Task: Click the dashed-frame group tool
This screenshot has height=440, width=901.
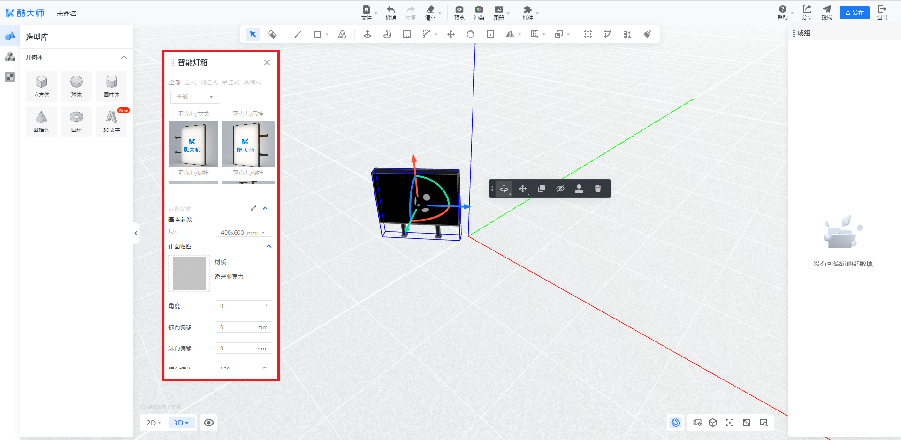Action: pyautogui.click(x=588, y=34)
